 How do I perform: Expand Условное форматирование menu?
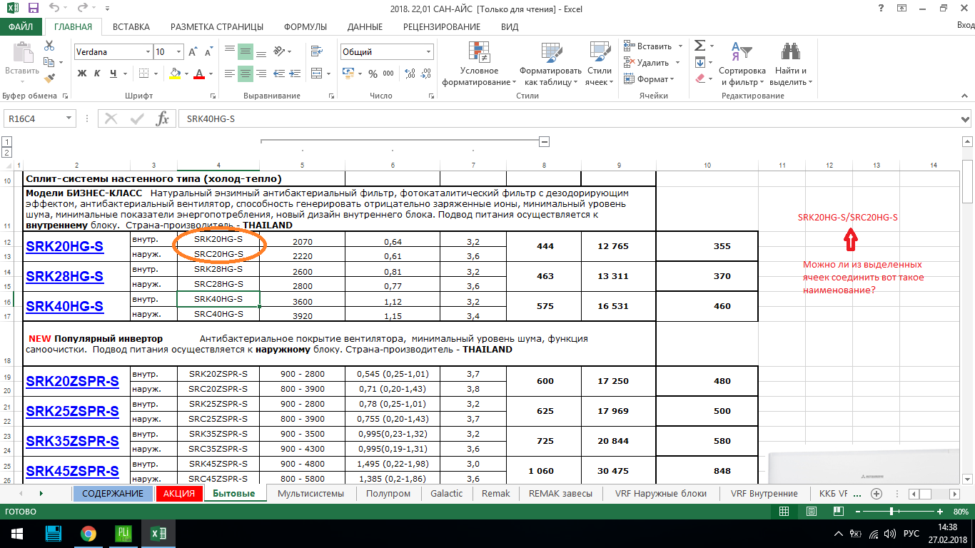479,63
